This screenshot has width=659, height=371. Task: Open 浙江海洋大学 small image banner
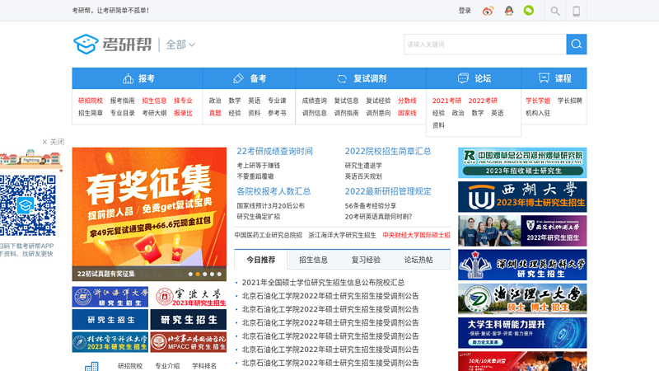110,297
